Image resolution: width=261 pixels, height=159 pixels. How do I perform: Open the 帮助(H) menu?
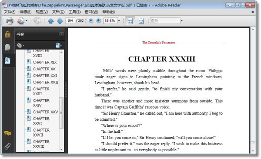(x=108, y=12)
